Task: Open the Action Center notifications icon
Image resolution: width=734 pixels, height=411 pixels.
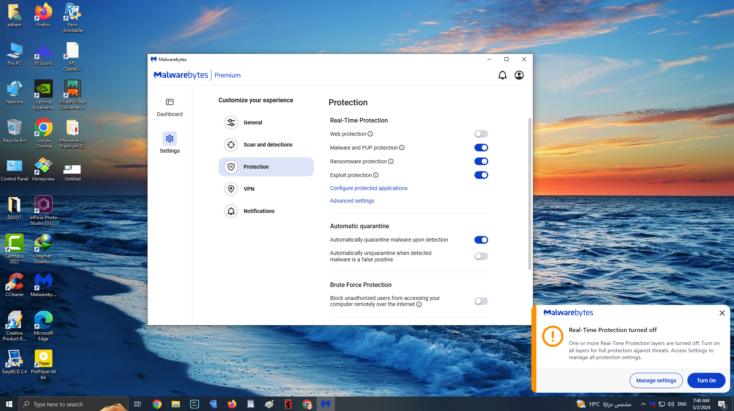Action: [722, 404]
